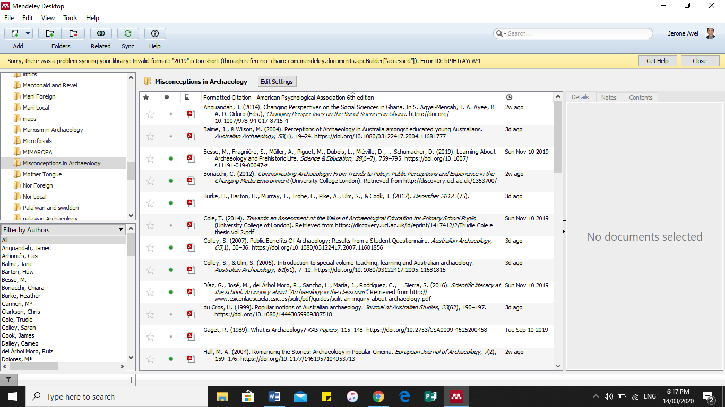
Task: Star the Anquandah 2014 reference
Action: click(150, 113)
